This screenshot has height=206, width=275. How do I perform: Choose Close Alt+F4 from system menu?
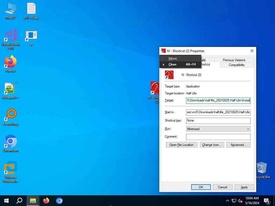click(x=180, y=64)
